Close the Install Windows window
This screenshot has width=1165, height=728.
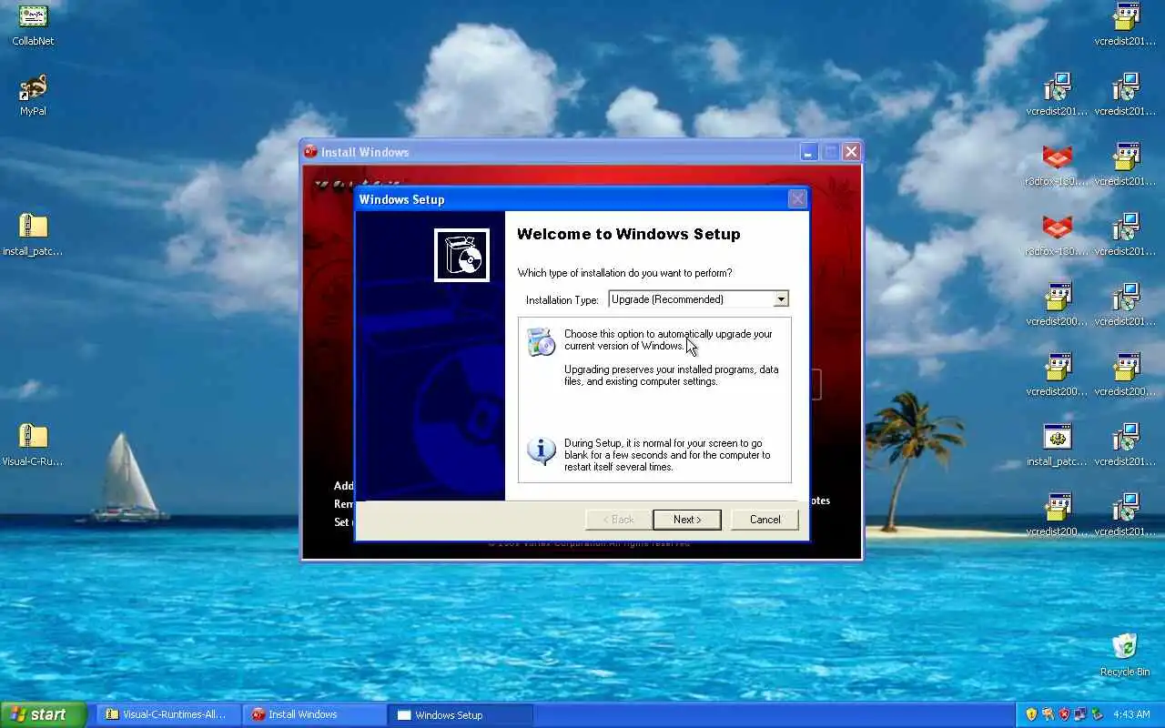tap(851, 152)
